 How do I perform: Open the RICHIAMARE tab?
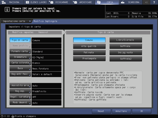59,2
